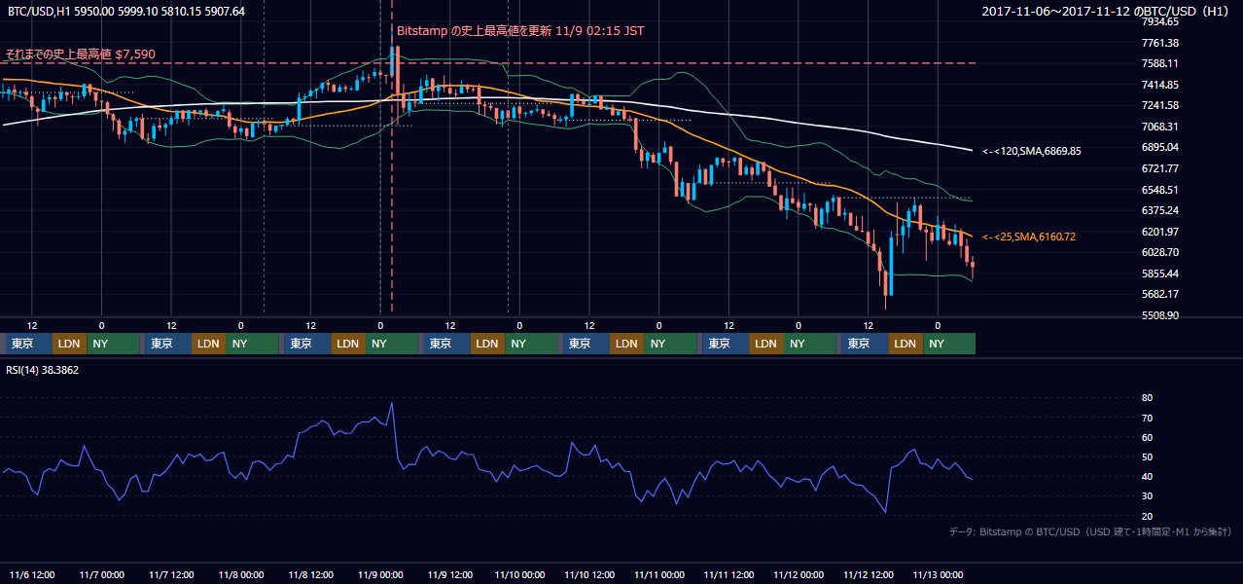Select the 2017-11-06~2017-11-12 chart title
1243x584 pixels.
click(1107, 11)
